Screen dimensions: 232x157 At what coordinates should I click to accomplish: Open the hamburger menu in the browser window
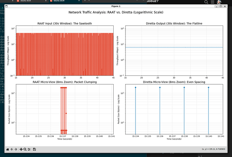click(x=212, y=2)
